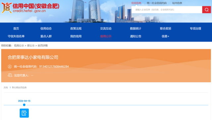Image resolution: width=212 pixels, height=120 pixels.
Task: Open the blue penalty document icon
Action: [x=24, y=113]
